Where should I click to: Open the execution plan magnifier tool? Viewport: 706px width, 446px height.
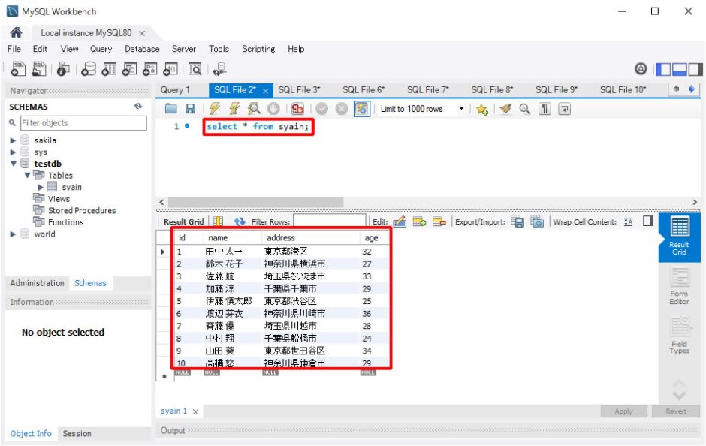(x=254, y=109)
